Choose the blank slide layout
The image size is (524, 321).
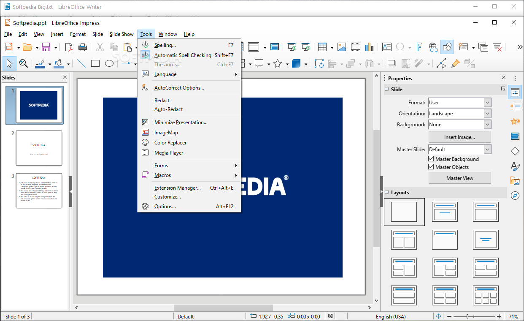point(404,212)
